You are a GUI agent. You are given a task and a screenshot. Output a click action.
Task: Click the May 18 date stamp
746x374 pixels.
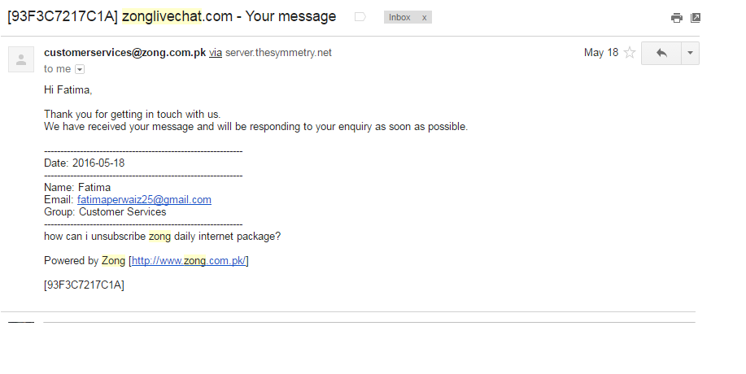[600, 53]
